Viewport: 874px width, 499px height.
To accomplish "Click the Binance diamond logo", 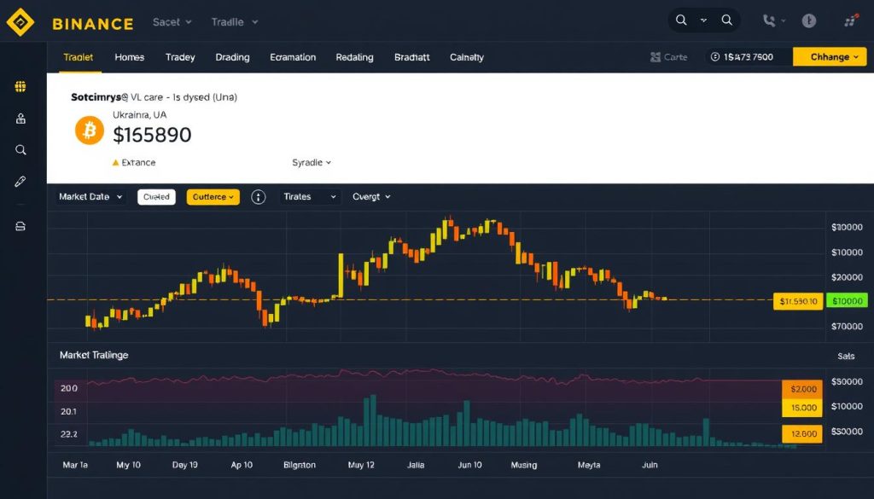I will click(x=20, y=22).
